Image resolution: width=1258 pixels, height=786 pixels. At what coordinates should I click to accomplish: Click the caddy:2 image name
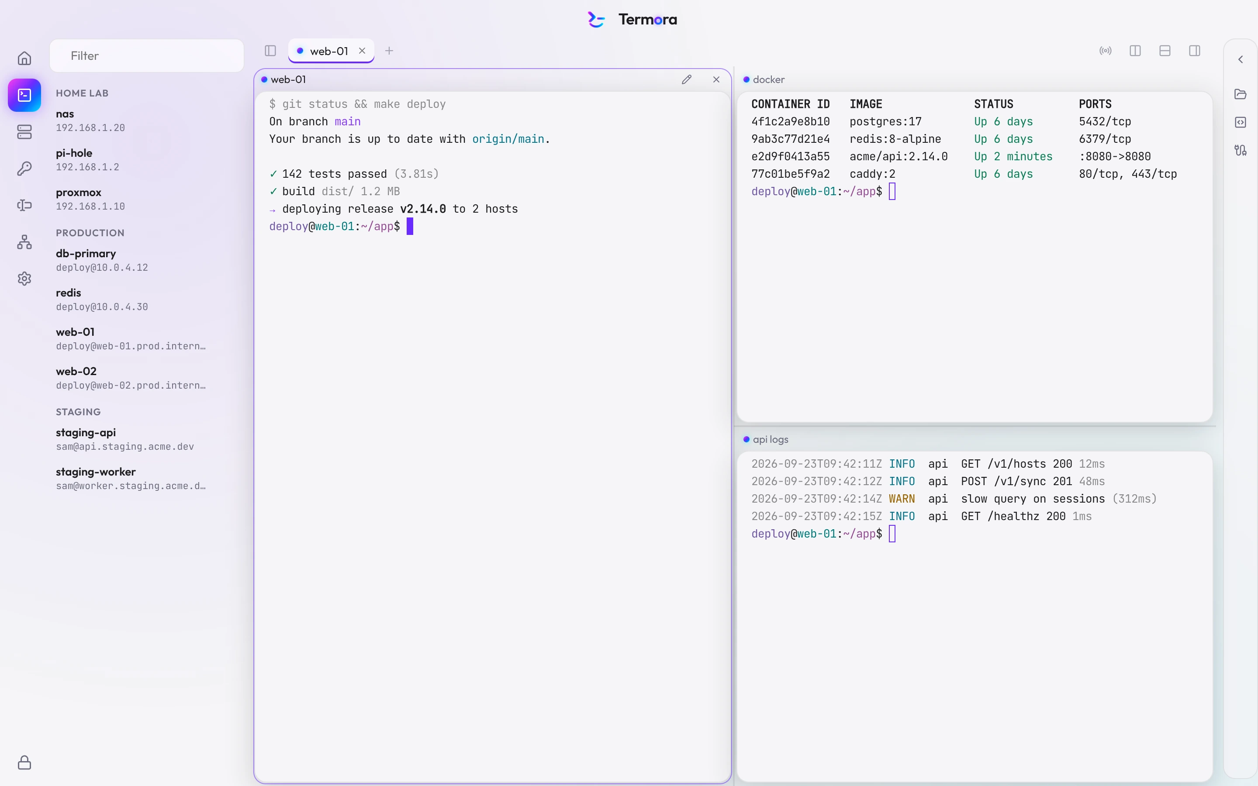[872, 174]
